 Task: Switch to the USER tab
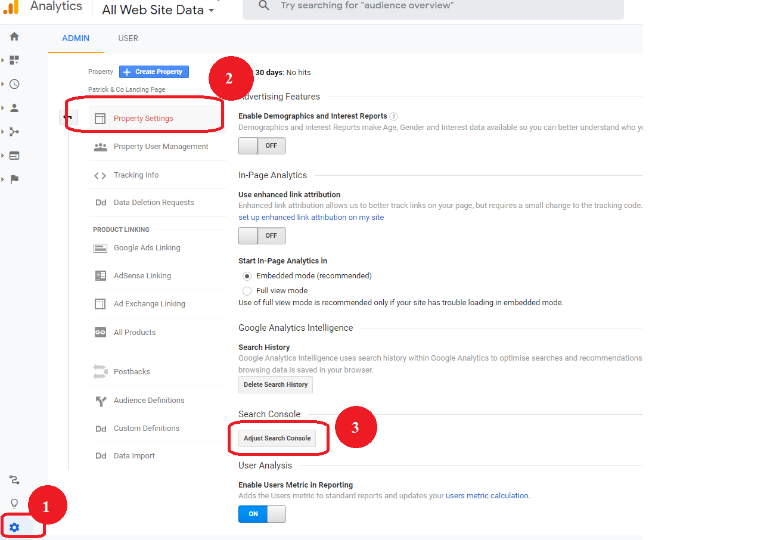tap(128, 38)
